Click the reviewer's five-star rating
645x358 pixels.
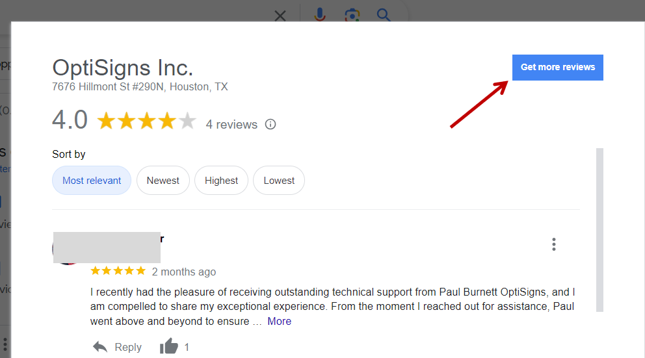[118, 271]
